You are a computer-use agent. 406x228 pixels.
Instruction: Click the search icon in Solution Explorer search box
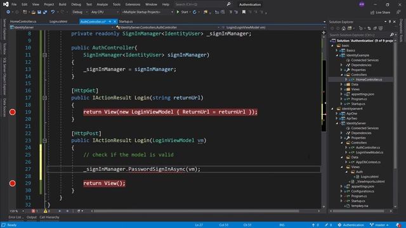[x=392, y=35]
